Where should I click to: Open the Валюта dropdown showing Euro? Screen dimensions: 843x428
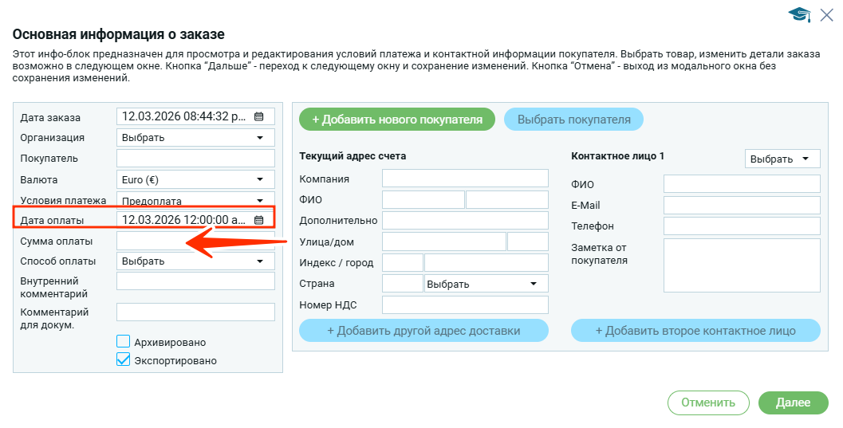click(195, 179)
